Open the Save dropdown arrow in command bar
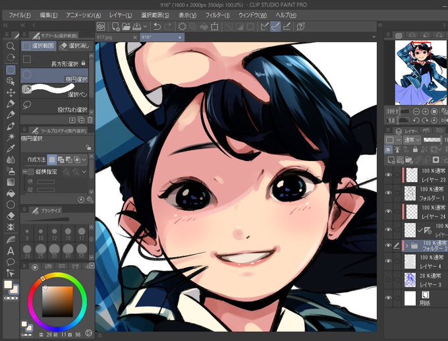448x341 pixels. point(145,26)
